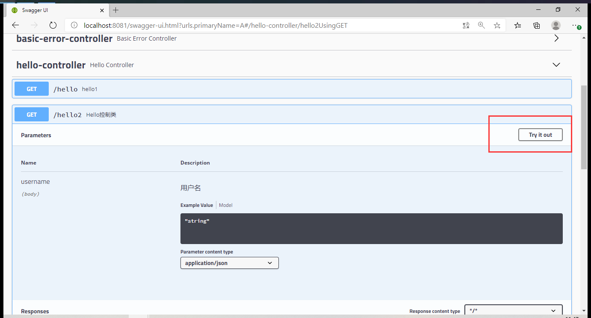Open the basic-error-controller heading
The height and width of the screenshot is (318, 591).
(64, 38)
